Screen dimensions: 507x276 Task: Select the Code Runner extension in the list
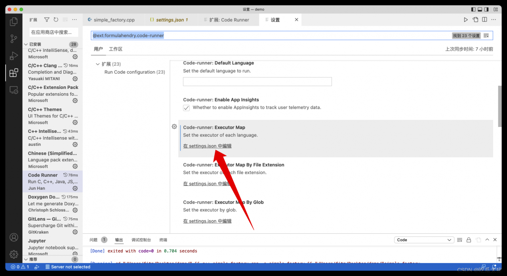(53, 181)
